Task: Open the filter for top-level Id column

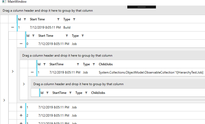Action: point(25,19)
